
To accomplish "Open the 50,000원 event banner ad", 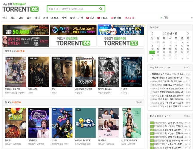I will [26, 30].
